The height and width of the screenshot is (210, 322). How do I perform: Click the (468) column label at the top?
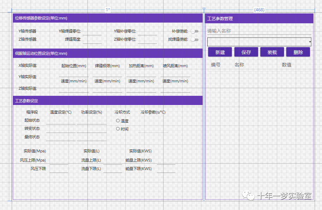click(x=259, y=10)
